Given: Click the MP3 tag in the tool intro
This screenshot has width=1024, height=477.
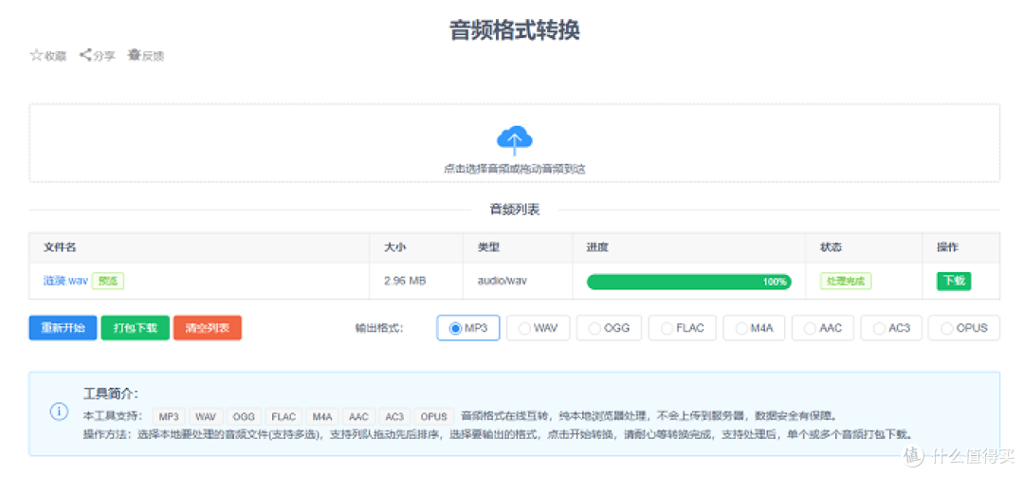Looking at the screenshot, I should [x=169, y=416].
